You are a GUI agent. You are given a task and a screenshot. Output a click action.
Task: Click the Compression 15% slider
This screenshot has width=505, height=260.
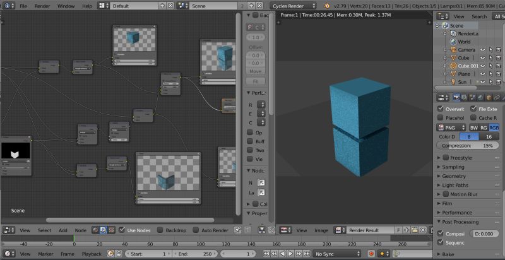click(468, 146)
